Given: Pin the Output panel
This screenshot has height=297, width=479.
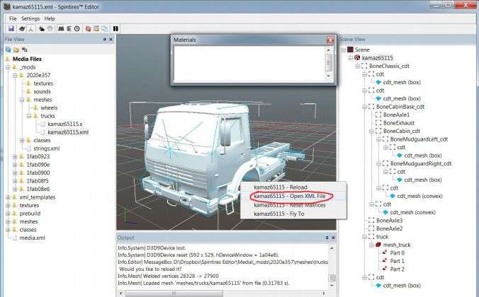Looking at the screenshot, I should click(325, 238).
